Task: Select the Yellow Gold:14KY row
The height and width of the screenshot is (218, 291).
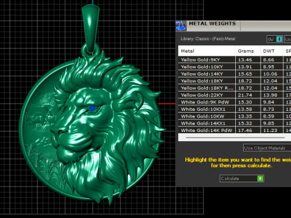Action: (x=235, y=74)
